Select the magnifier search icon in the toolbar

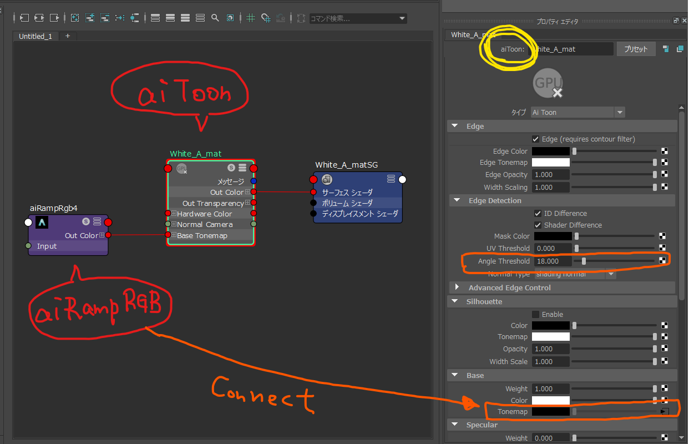215,18
